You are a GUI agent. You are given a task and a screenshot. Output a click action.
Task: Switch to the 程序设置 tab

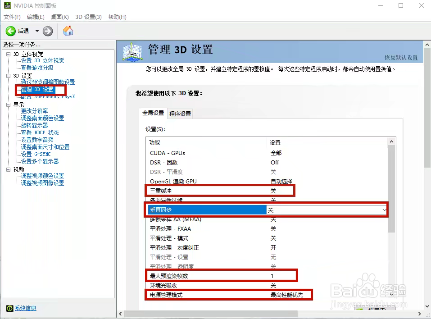point(180,114)
